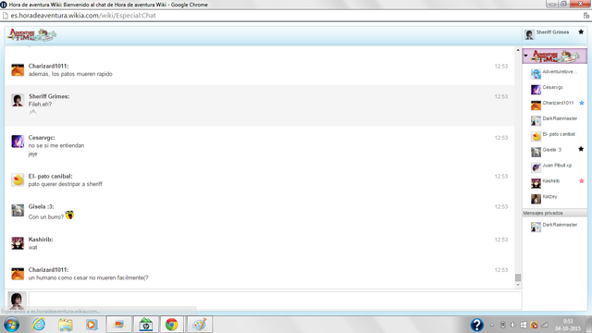
Task: Open El- pato canibal duck avatar in list
Action: click(536, 136)
